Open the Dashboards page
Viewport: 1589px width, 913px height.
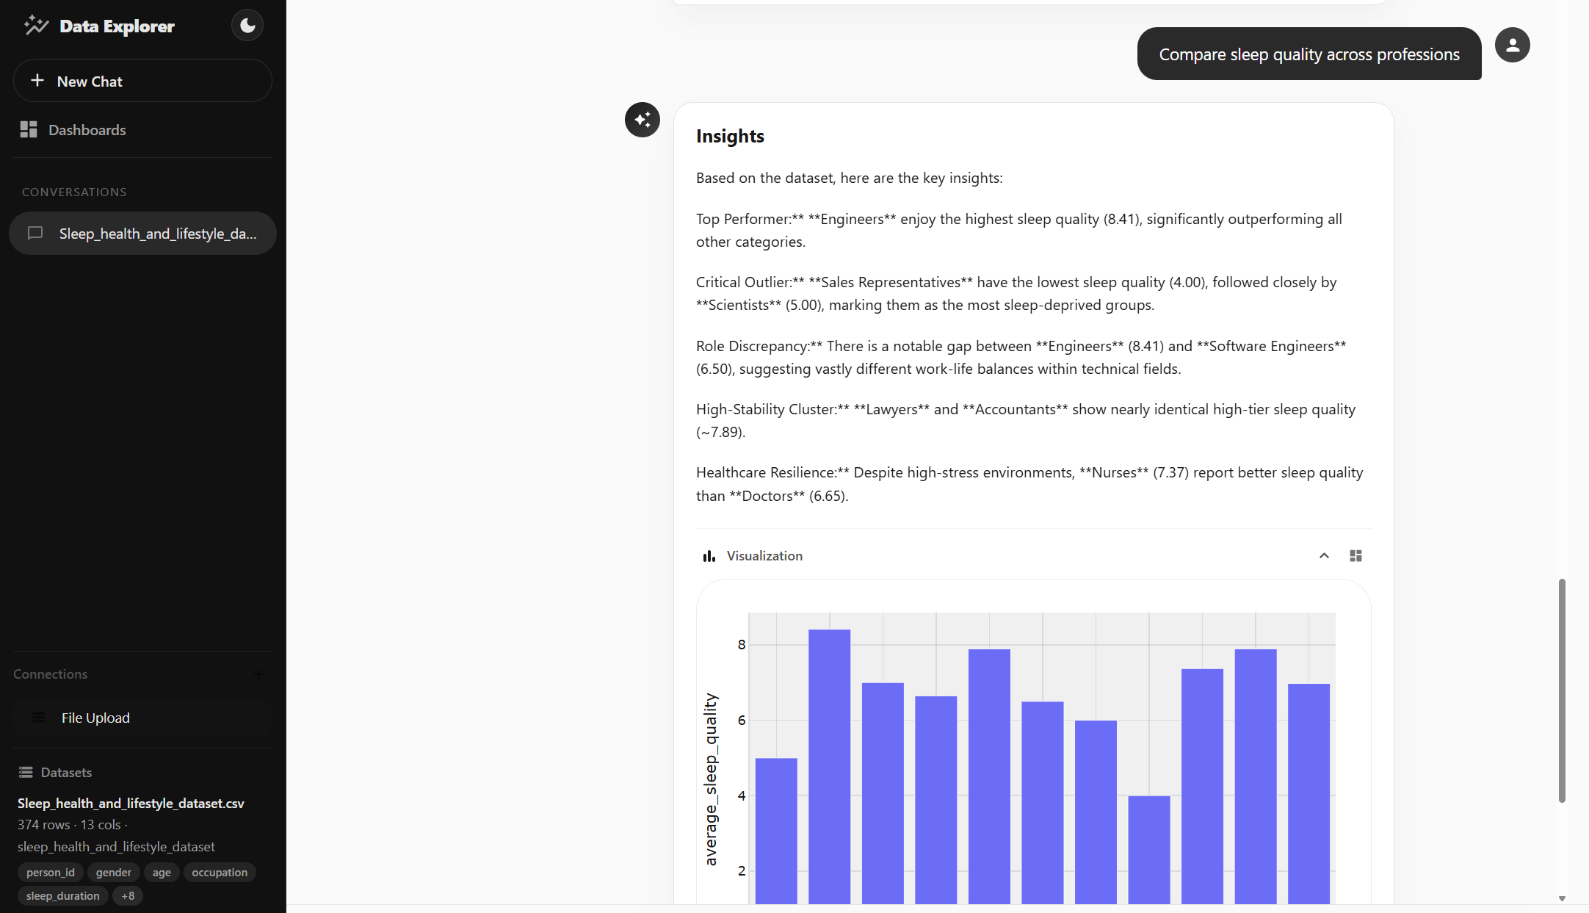(87, 130)
